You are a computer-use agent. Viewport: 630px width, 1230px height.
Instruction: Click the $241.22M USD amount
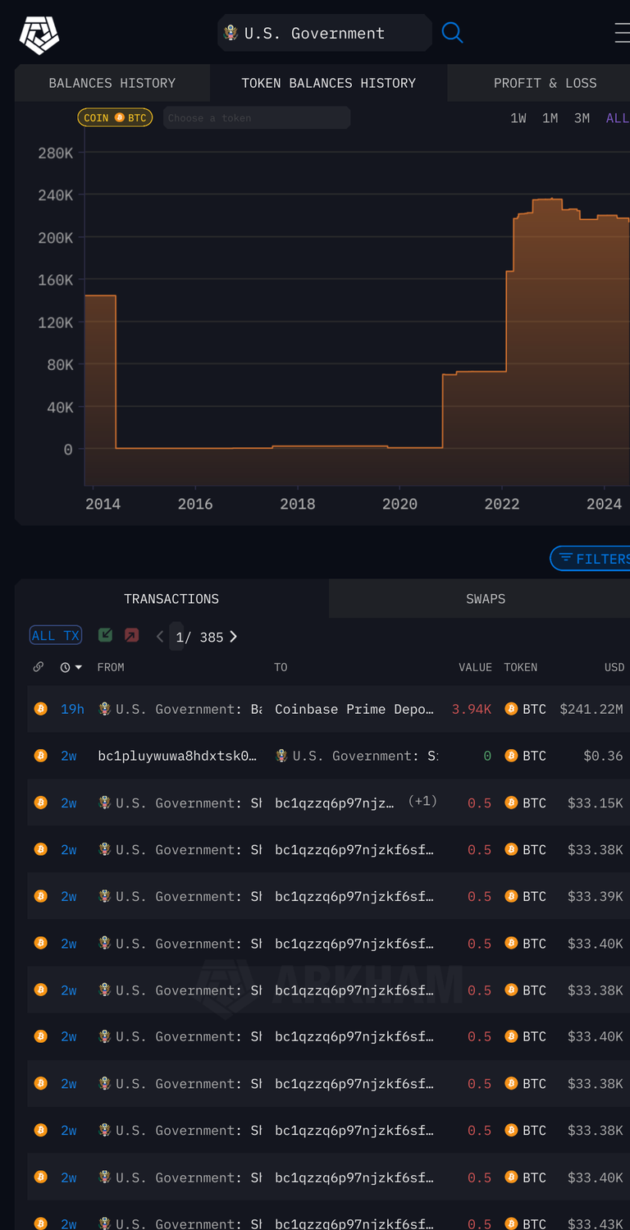point(591,709)
